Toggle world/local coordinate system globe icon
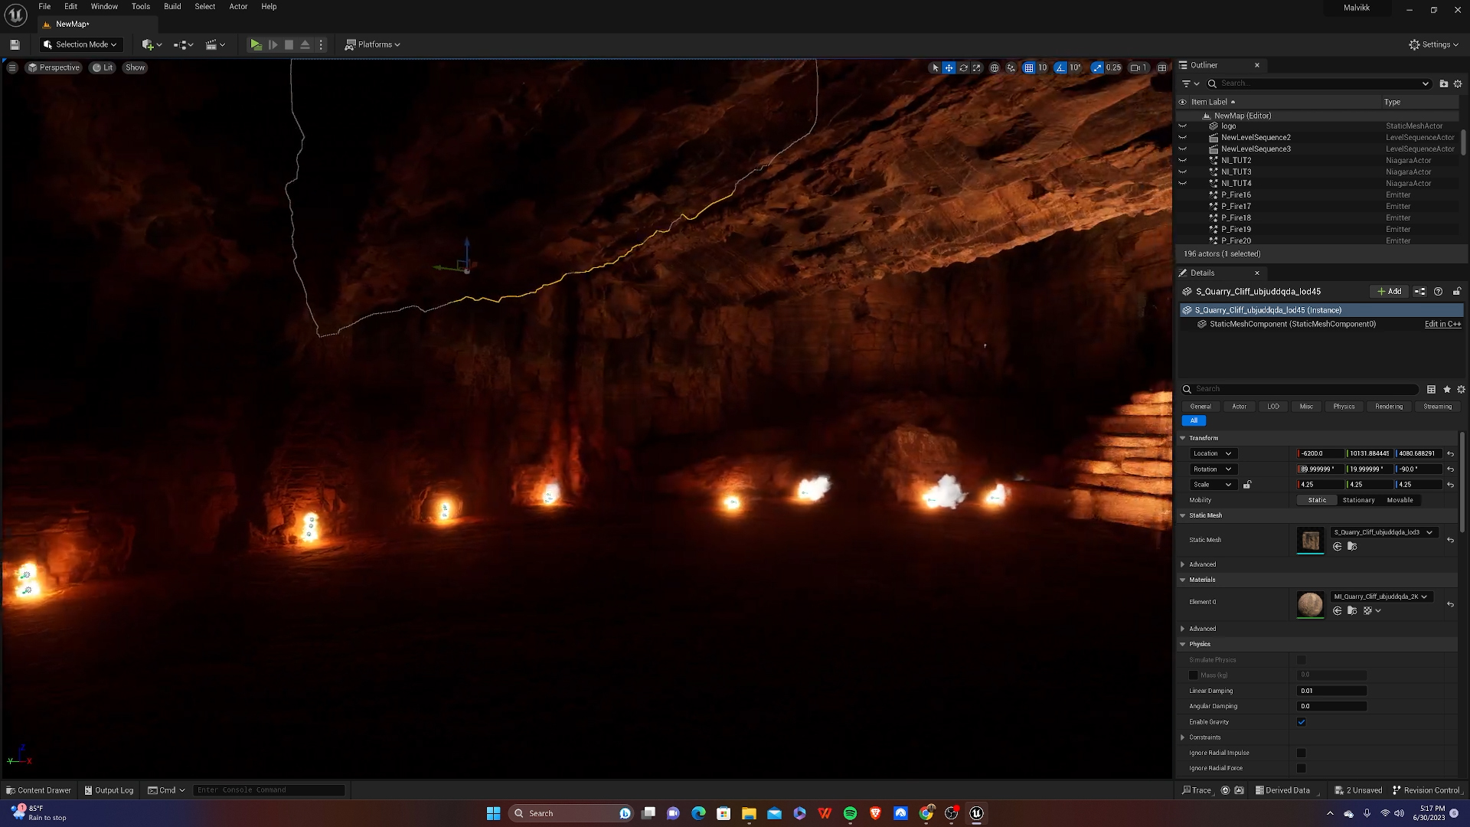The width and height of the screenshot is (1470, 827). pyautogui.click(x=995, y=67)
